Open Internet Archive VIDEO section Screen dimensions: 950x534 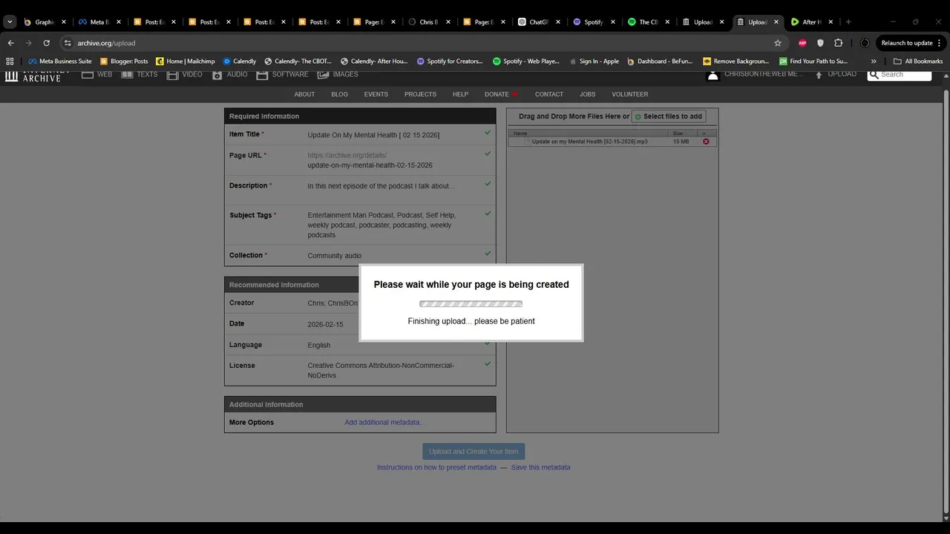pos(185,74)
